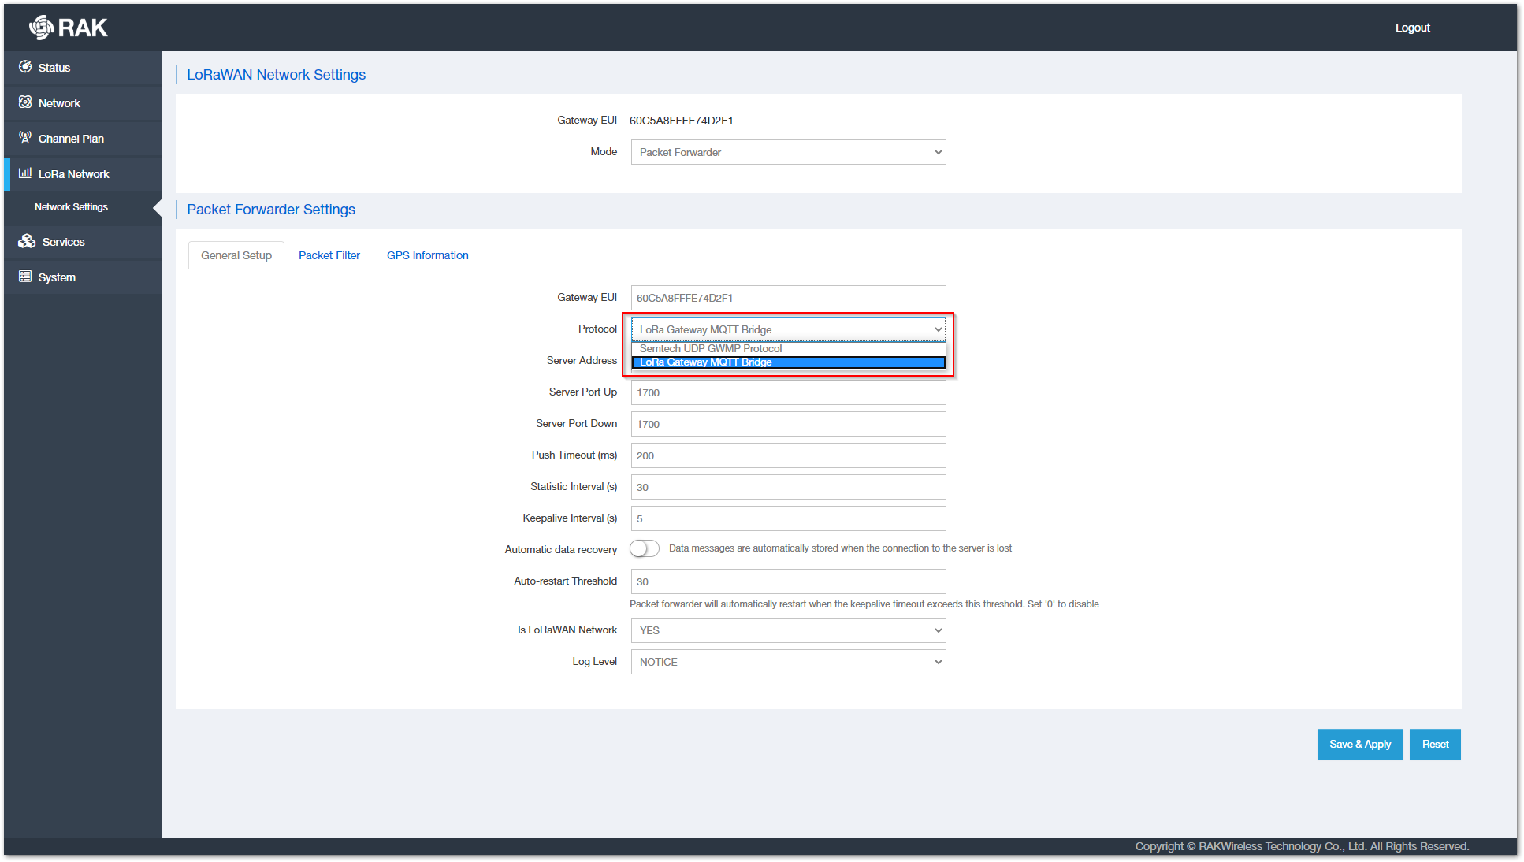The height and width of the screenshot is (862, 1524).
Task: Click the Auto-restart Threshold field
Action: pyautogui.click(x=788, y=581)
